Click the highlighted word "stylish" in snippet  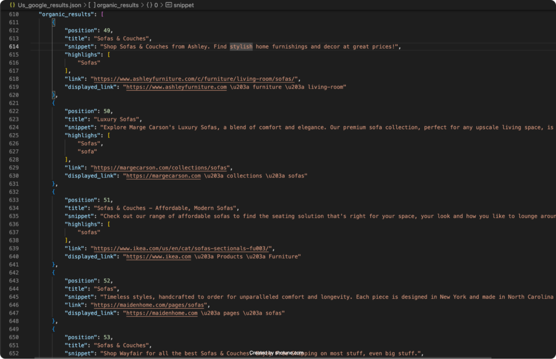tap(241, 46)
